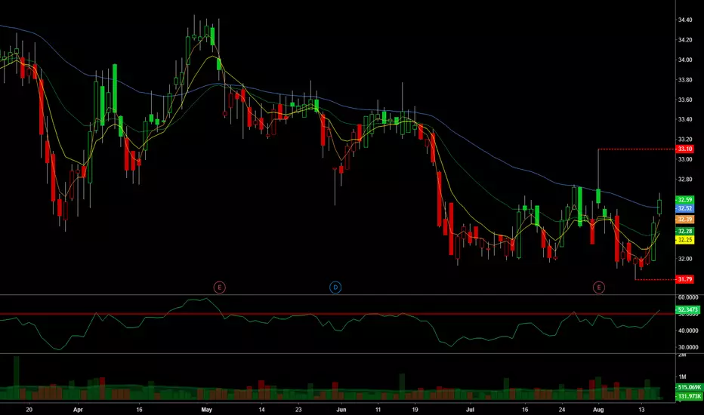Click the 40.0000 RSI axis label
704x415 pixels.
(688, 330)
